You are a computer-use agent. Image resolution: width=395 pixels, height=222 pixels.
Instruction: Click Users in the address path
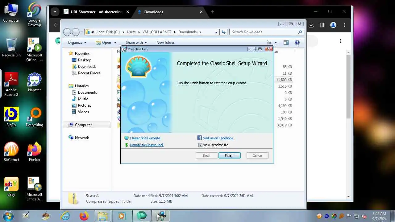click(131, 32)
